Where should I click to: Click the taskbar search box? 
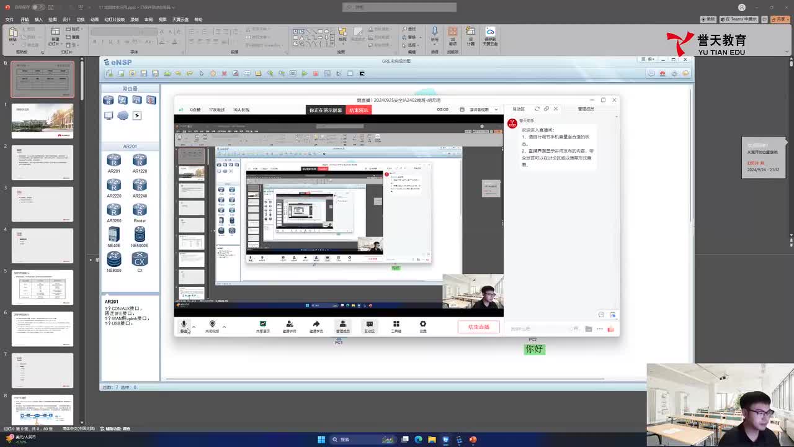click(x=363, y=440)
